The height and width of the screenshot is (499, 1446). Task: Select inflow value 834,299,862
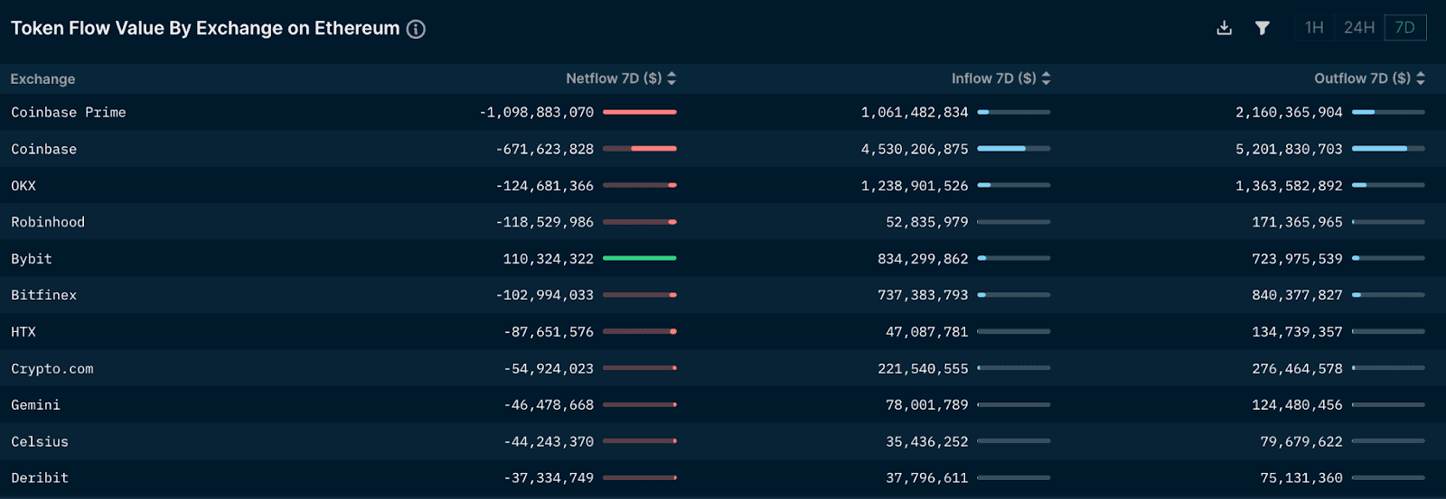pyautogui.click(x=923, y=259)
